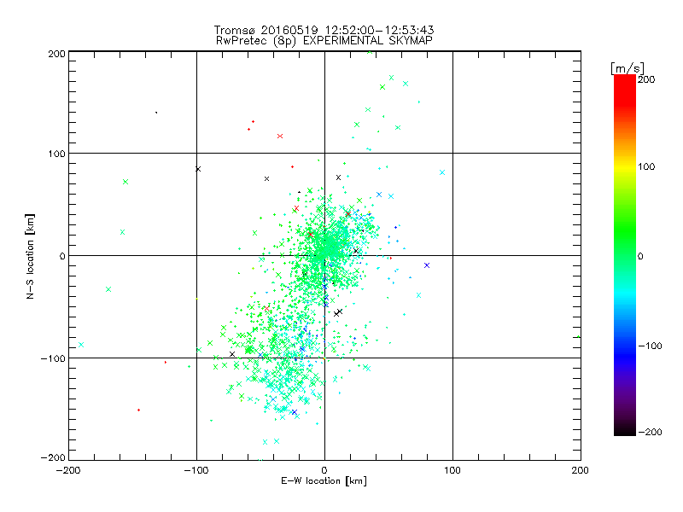Click the title "Tromsø 20160519 12:52:00-12:53:43"
The height and width of the screenshot is (512, 683).
click(x=324, y=30)
